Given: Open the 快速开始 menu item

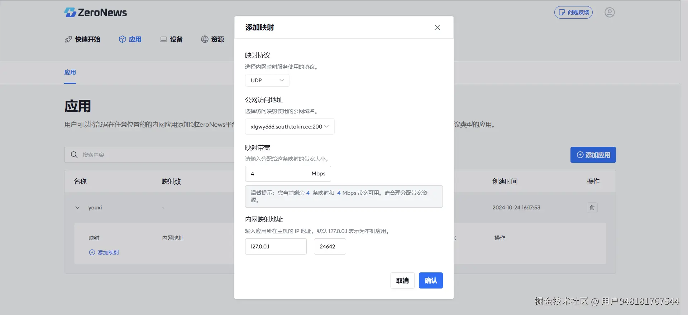Looking at the screenshot, I should click(x=83, y=39).
